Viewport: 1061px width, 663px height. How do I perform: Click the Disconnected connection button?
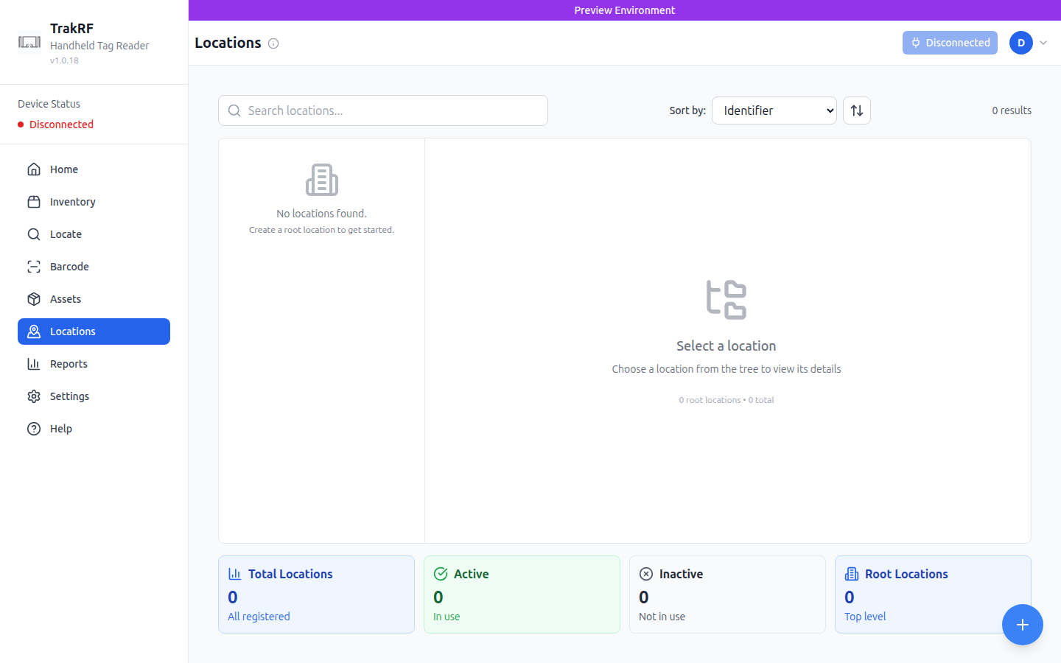pyautogui.click(x=950, y=43)
